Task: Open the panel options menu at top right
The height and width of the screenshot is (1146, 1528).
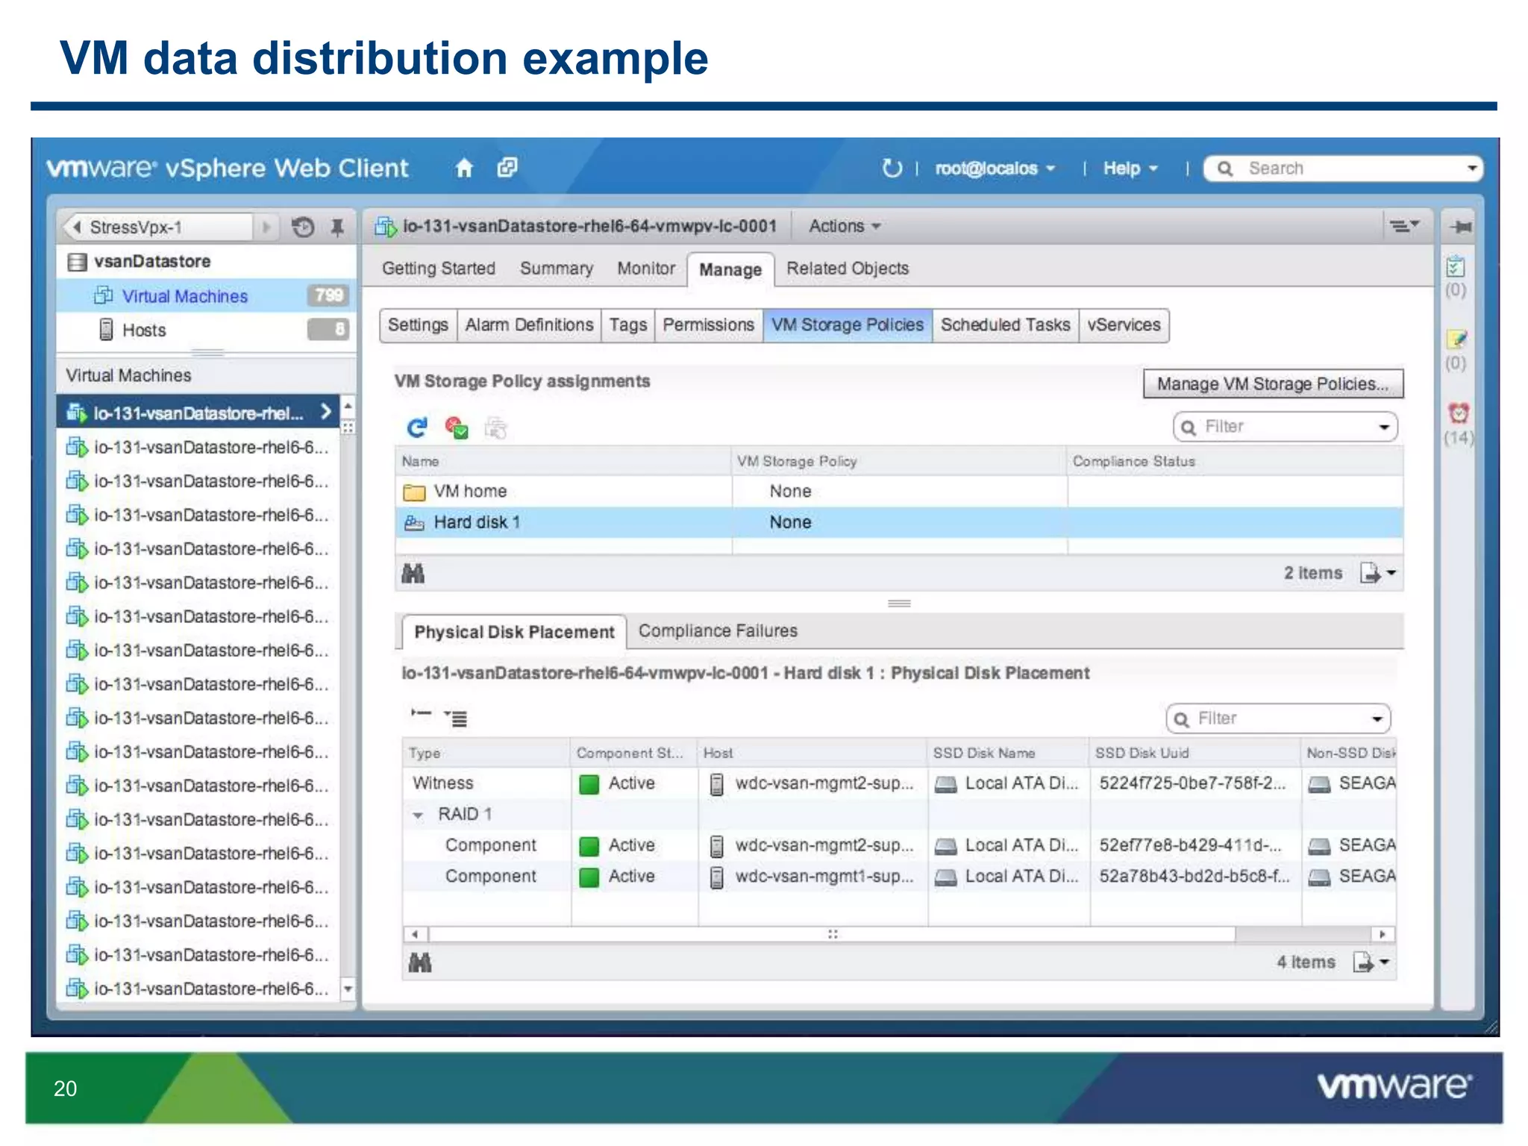Action: click(x=1403, y=226)
